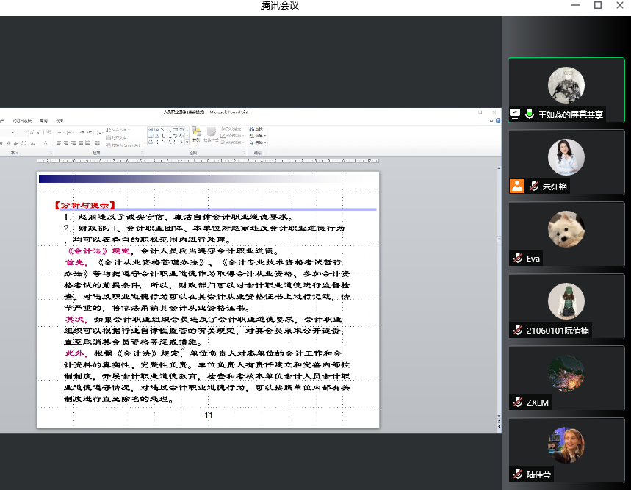Click the screen share icon on 王如燕's tile

click(x=516, y=115)
